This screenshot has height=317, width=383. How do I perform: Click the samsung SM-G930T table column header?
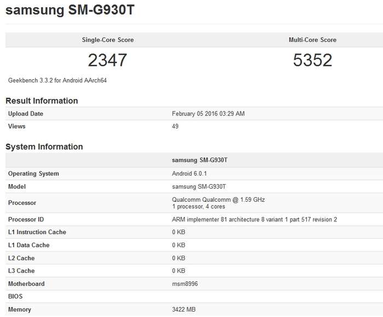coord(200,160)
